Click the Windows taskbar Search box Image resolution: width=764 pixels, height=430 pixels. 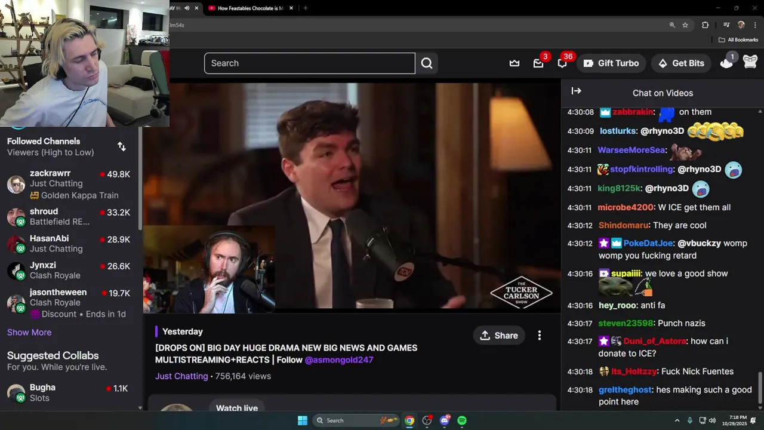point(356,420)
